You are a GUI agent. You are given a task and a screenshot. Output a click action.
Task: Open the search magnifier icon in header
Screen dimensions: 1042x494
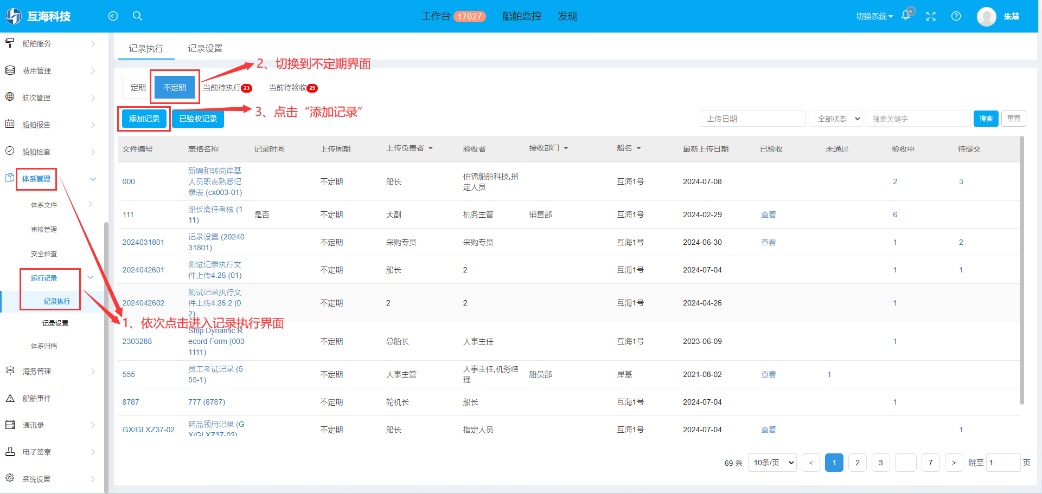[x=138, y=16]
